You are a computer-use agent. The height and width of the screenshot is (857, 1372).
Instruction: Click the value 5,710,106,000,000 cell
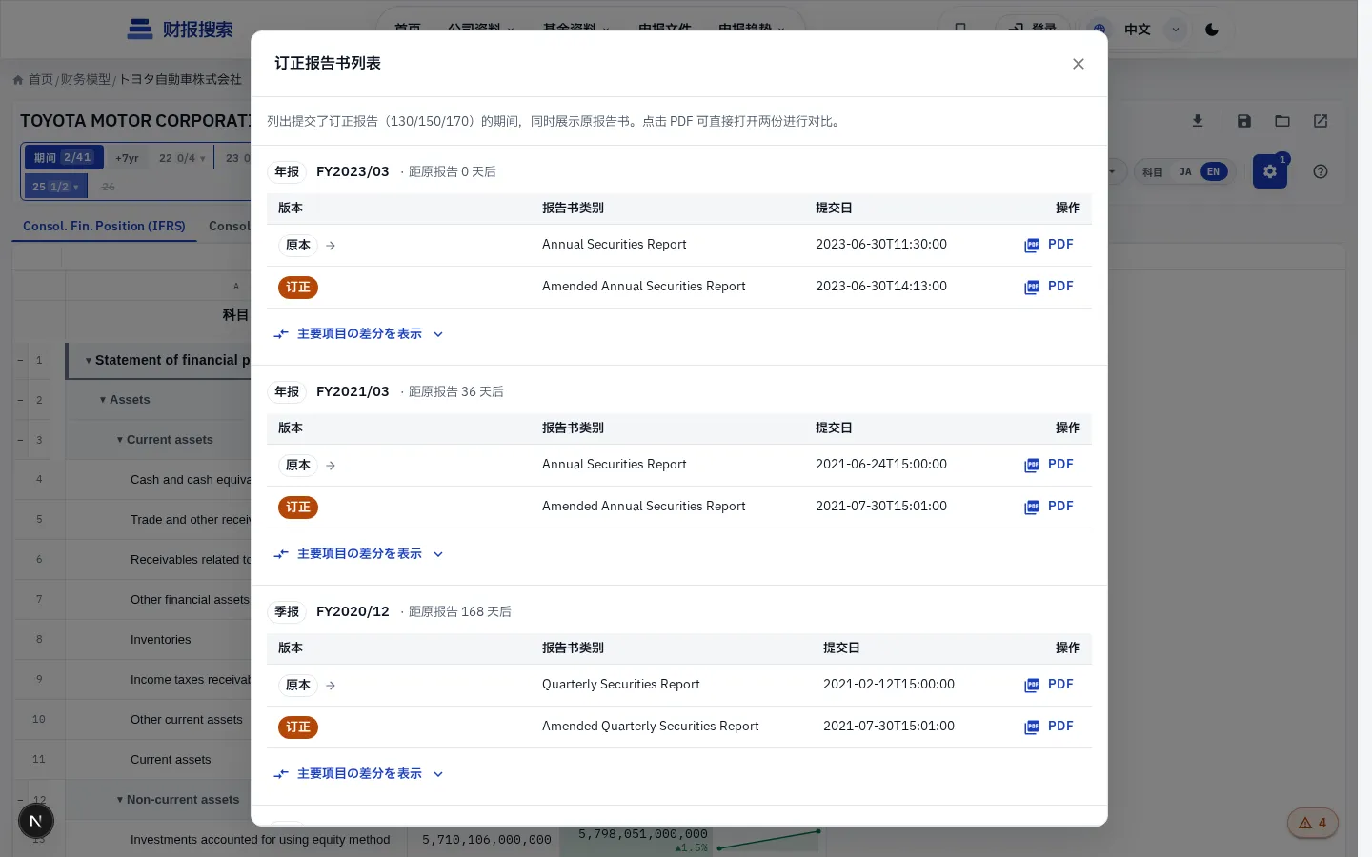point(487,840)
